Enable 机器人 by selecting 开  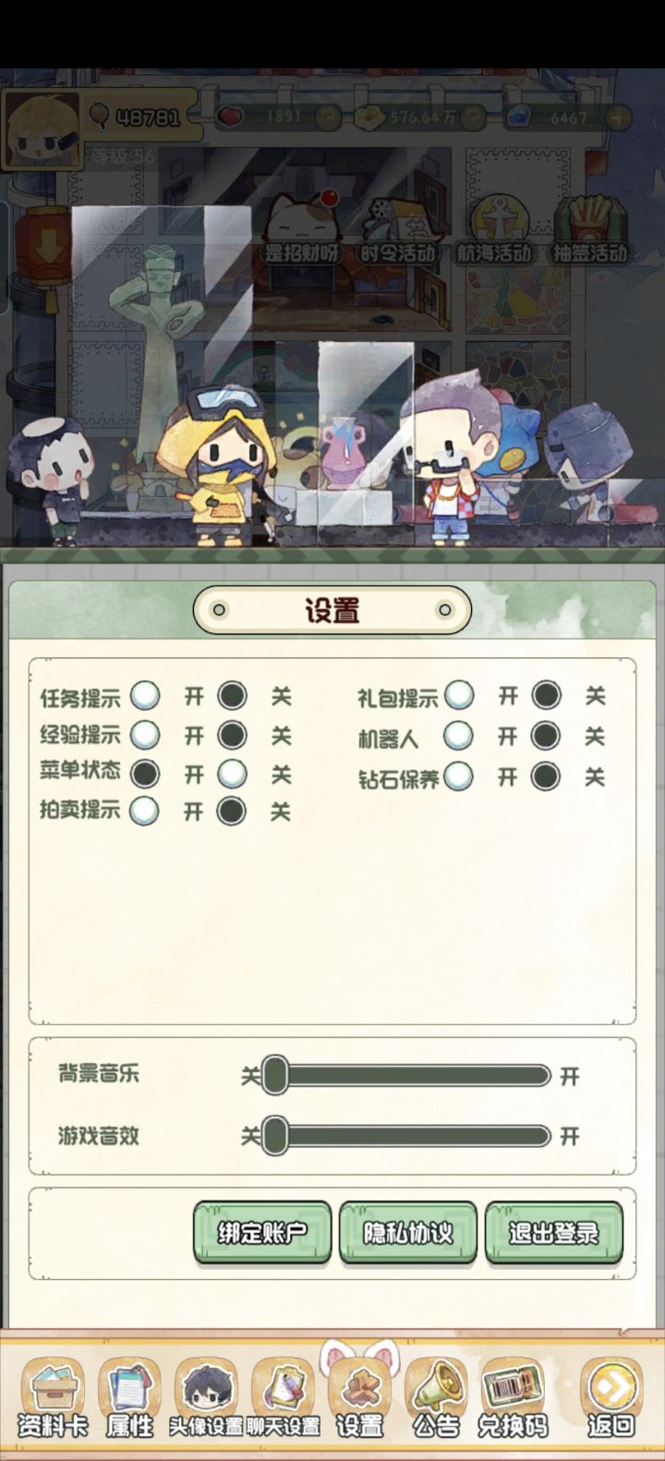point(458,736)
